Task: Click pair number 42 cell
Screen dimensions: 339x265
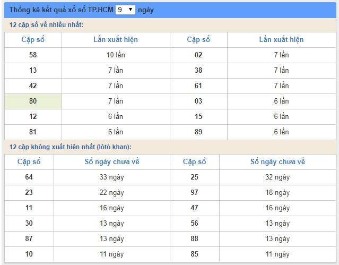Action: pyautogui.click(x=33, y=86)
